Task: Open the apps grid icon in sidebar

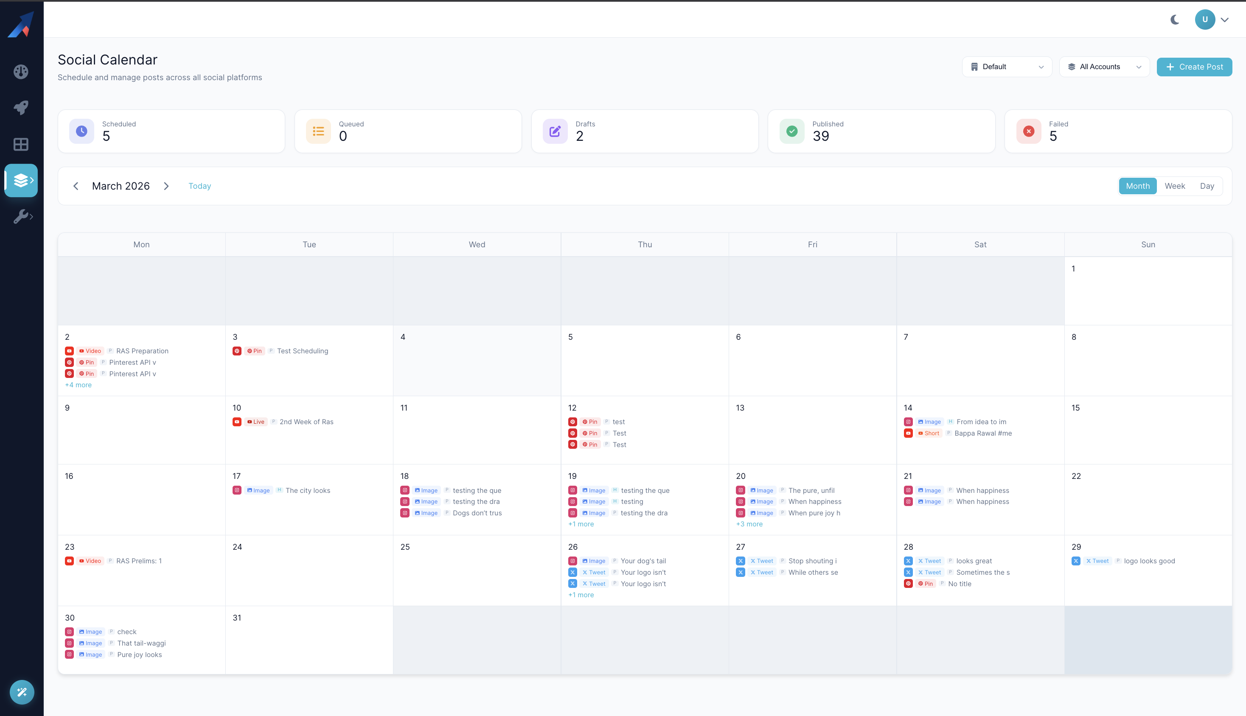Action: (21, 144)
